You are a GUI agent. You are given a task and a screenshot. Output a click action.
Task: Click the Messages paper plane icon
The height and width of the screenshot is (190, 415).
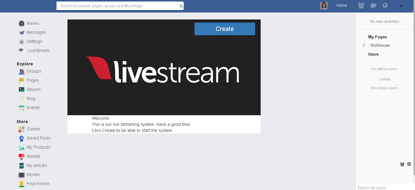point(21,33)
